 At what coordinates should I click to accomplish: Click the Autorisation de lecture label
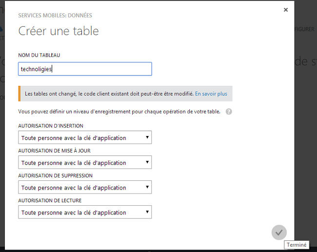pos(50,200)
